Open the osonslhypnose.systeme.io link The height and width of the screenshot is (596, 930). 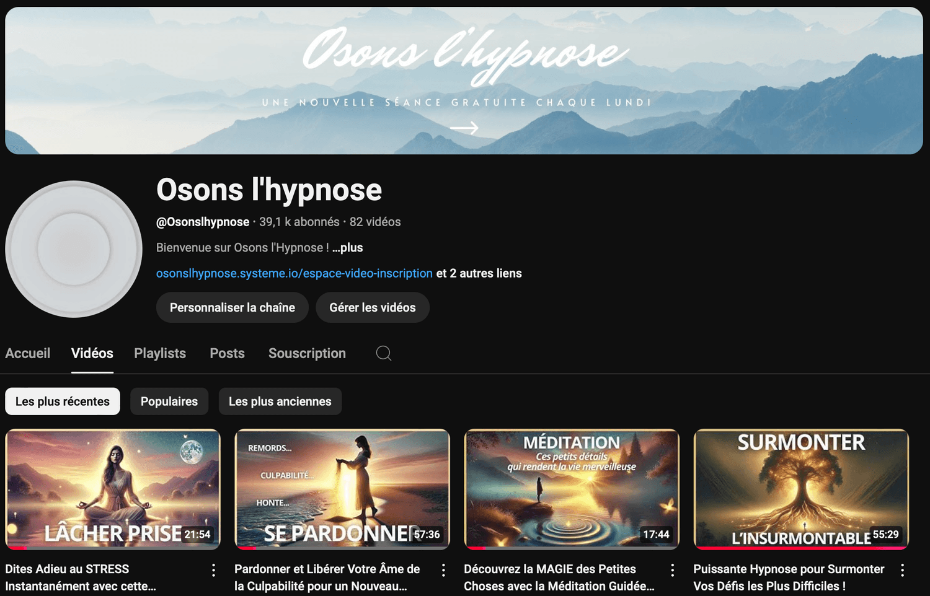click(x=294, y=273)
